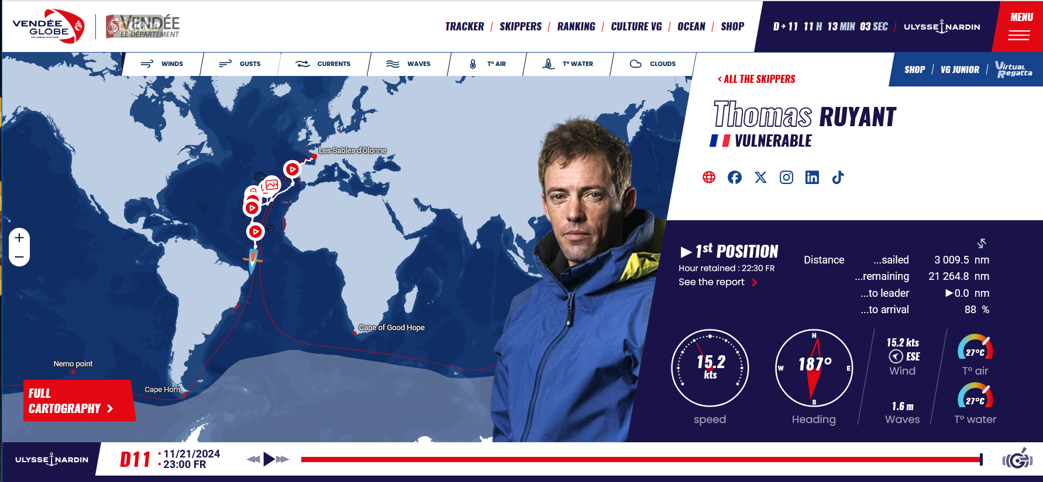1043x482 pixels.
Task: Open the Ranking menu item
Action: 576,27
